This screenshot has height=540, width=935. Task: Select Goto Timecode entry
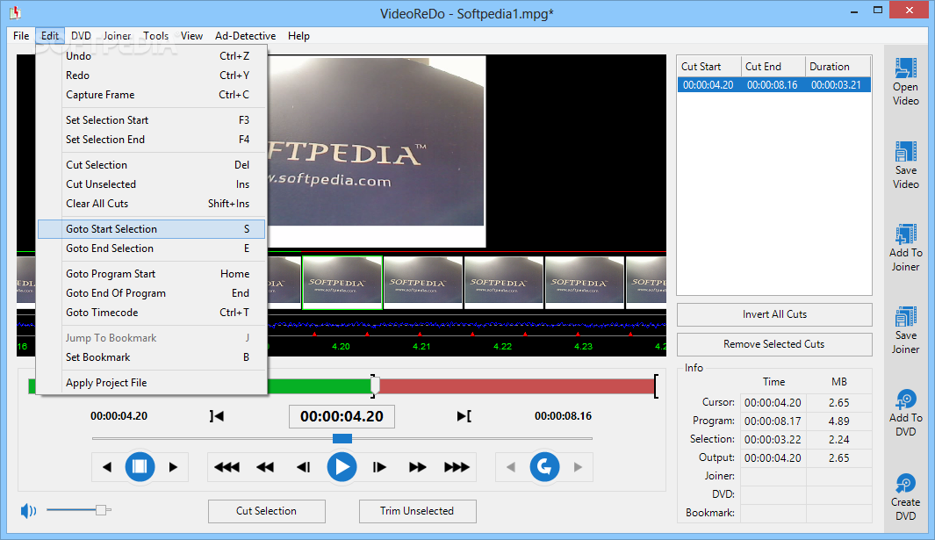152,312
